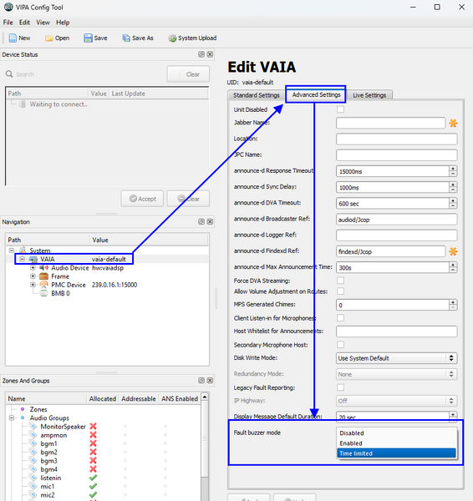The height and width of the screenshot is (501, 473).
Task: Switch to the Live Settings tab
Action: click(369, 95)
